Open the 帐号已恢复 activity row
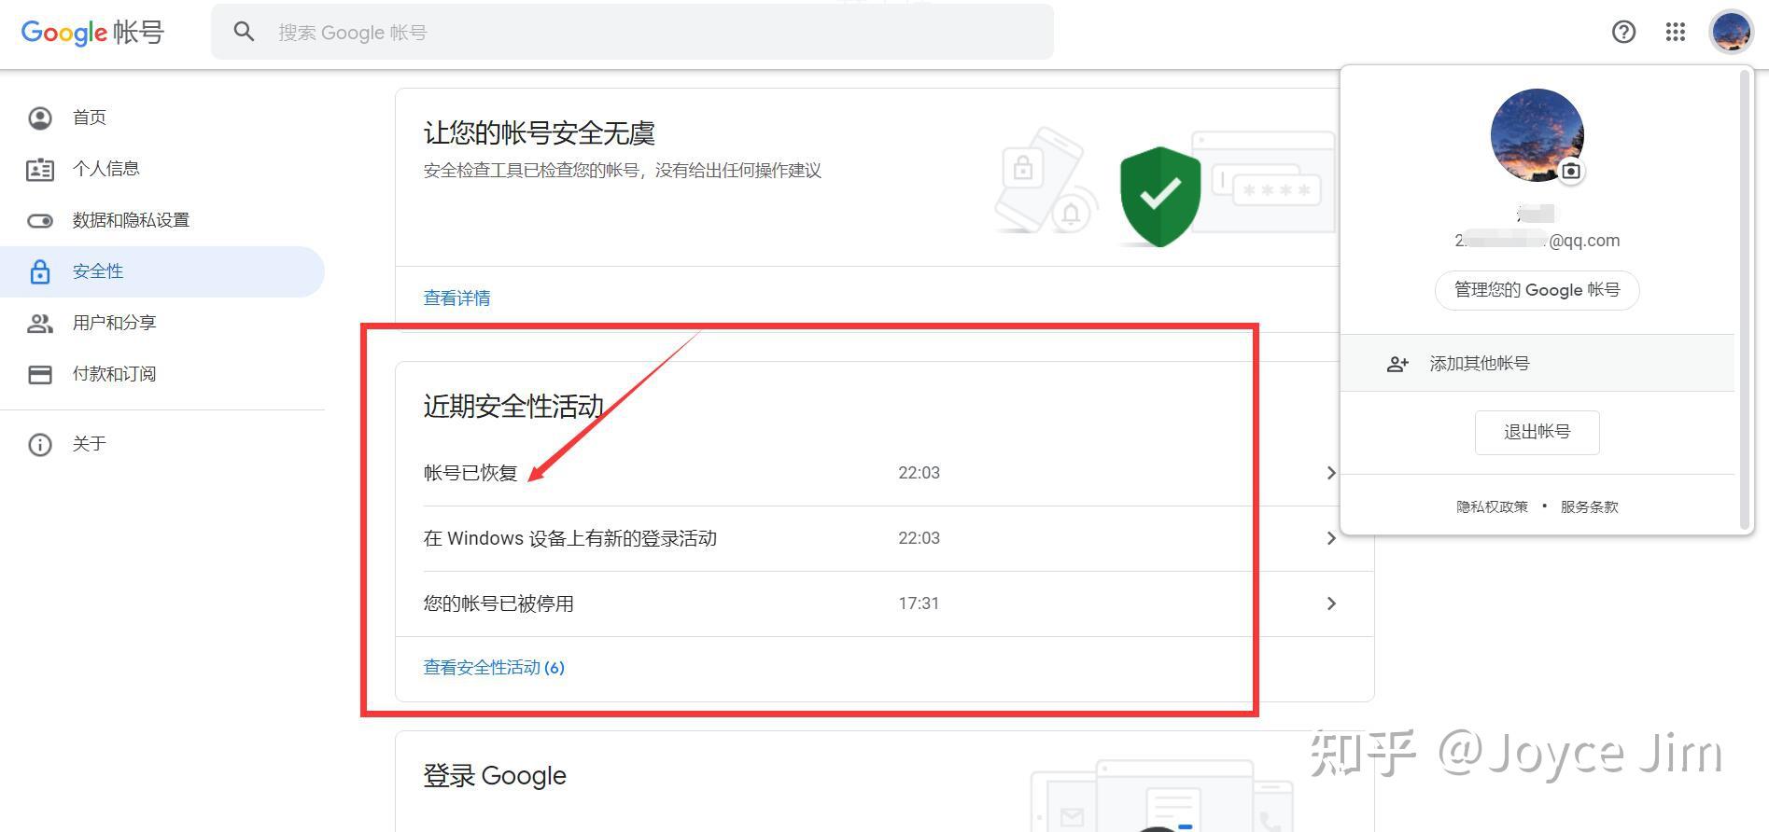The height and width of the screenshot is (832, 1769). (x=884, y=473)
